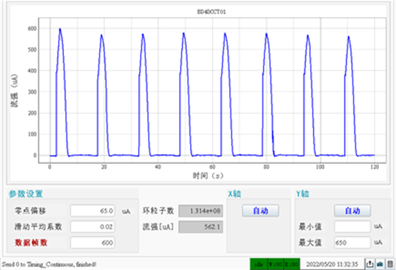Click the export/upload icon in status bar
Screen dimensions: 396x270
coord(370,264)
